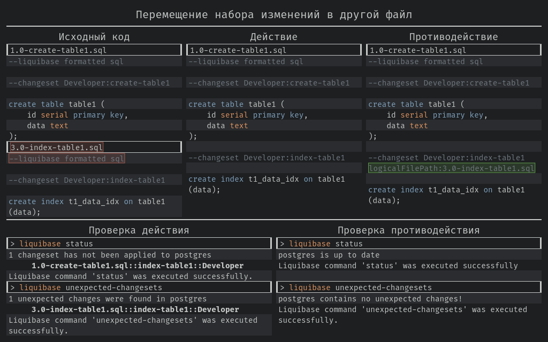Click 'id serial primary key,' in Исходный код column
Screen dimensions: 548x342
coord(78,115)
